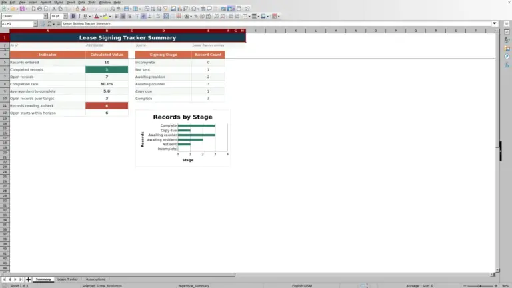Click the Insert pivot table icon
512x288 pixels.
click(185, 9)
